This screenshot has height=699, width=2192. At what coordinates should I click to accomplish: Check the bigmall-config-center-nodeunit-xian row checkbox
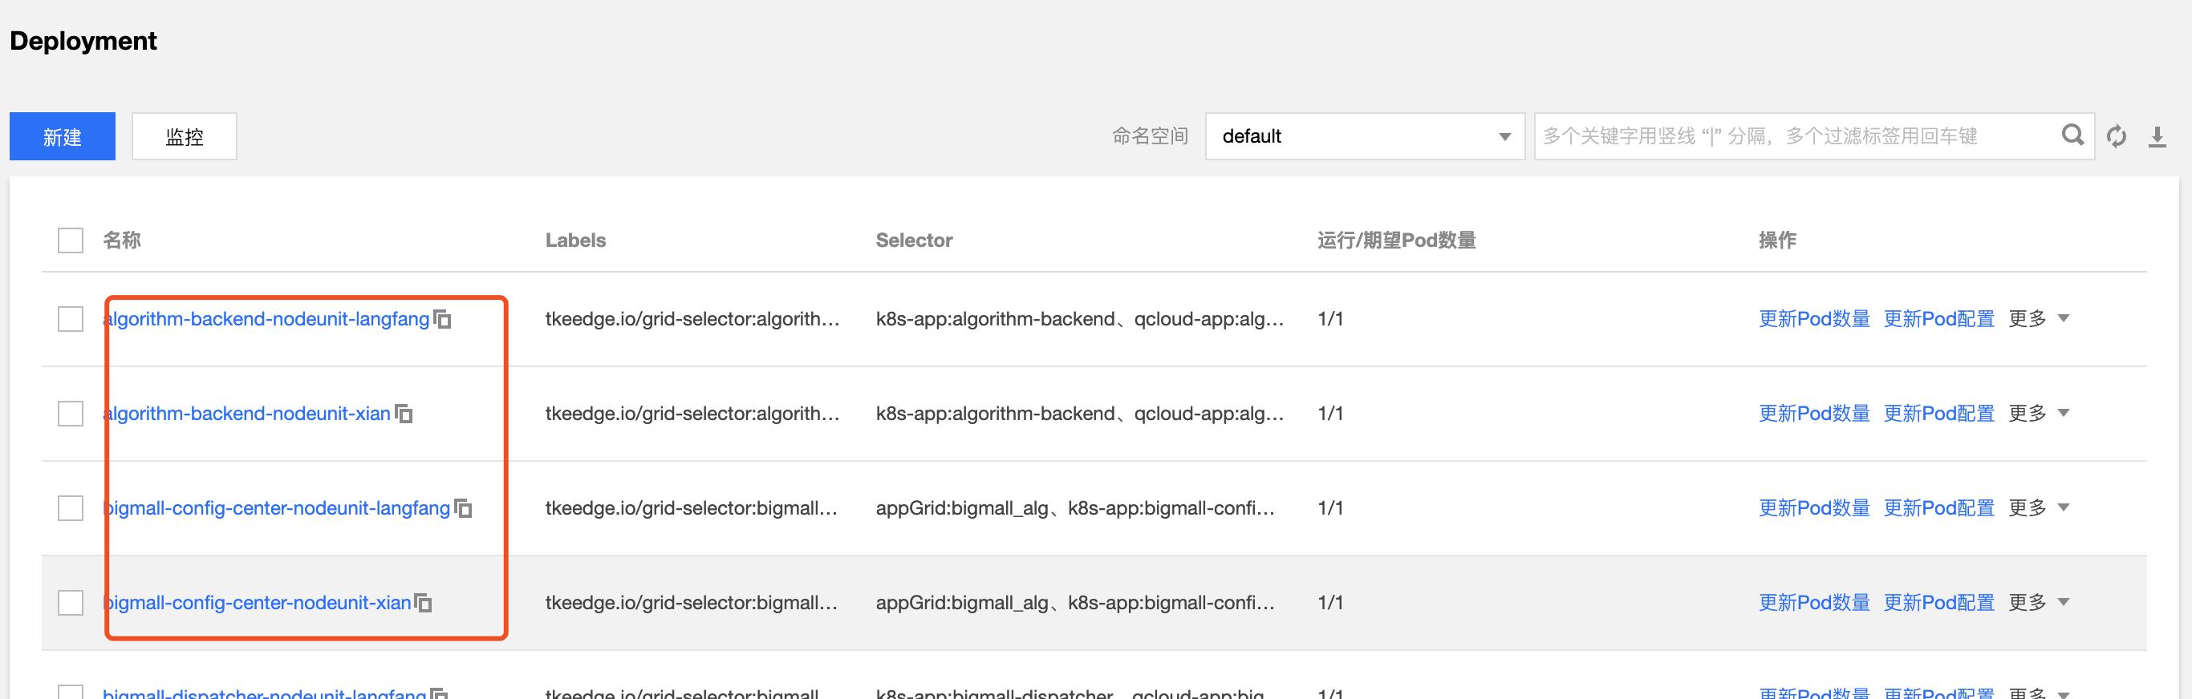(71, 602)
